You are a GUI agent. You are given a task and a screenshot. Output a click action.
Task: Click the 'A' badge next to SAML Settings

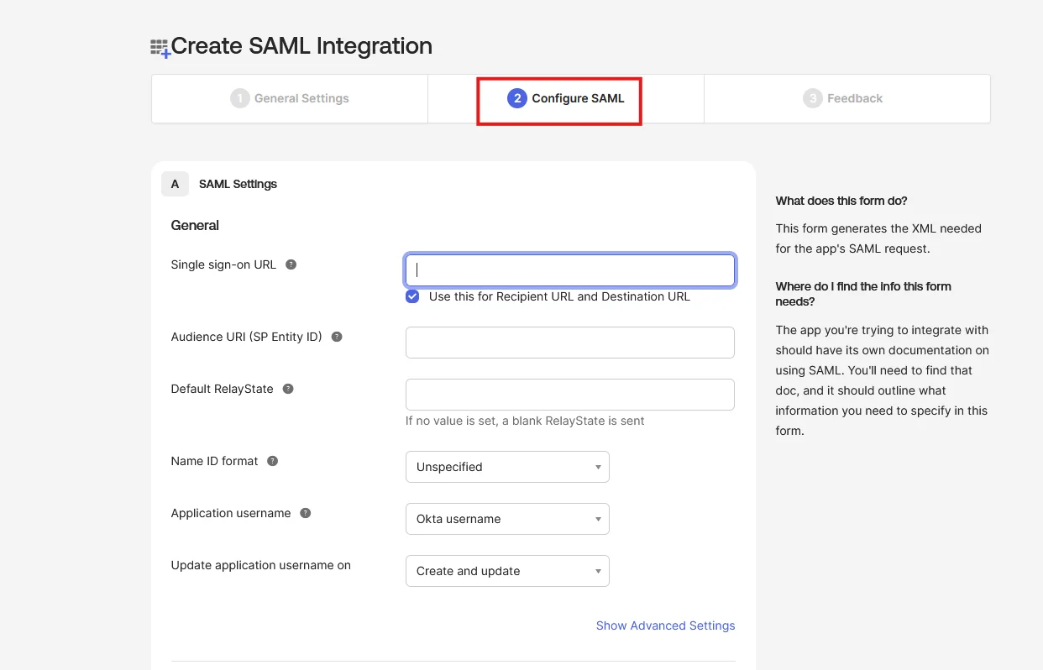(175, 183)
